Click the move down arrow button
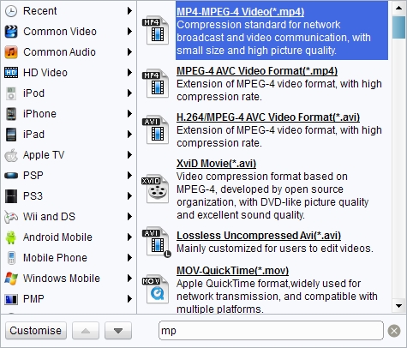 pyautogui.click(x=118, y=331)
